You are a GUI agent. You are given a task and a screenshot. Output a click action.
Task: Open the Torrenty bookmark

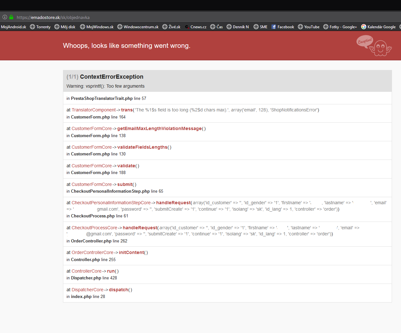(40, 27)
